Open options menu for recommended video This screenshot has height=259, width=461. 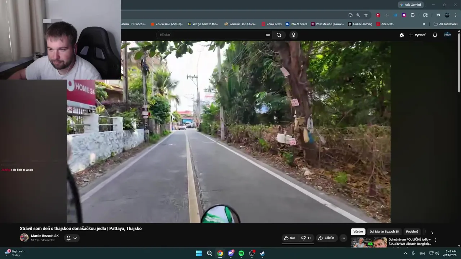coord(435,240)
